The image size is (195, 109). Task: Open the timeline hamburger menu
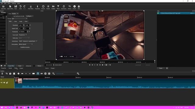pyautogui.click(x=2, y=74)
